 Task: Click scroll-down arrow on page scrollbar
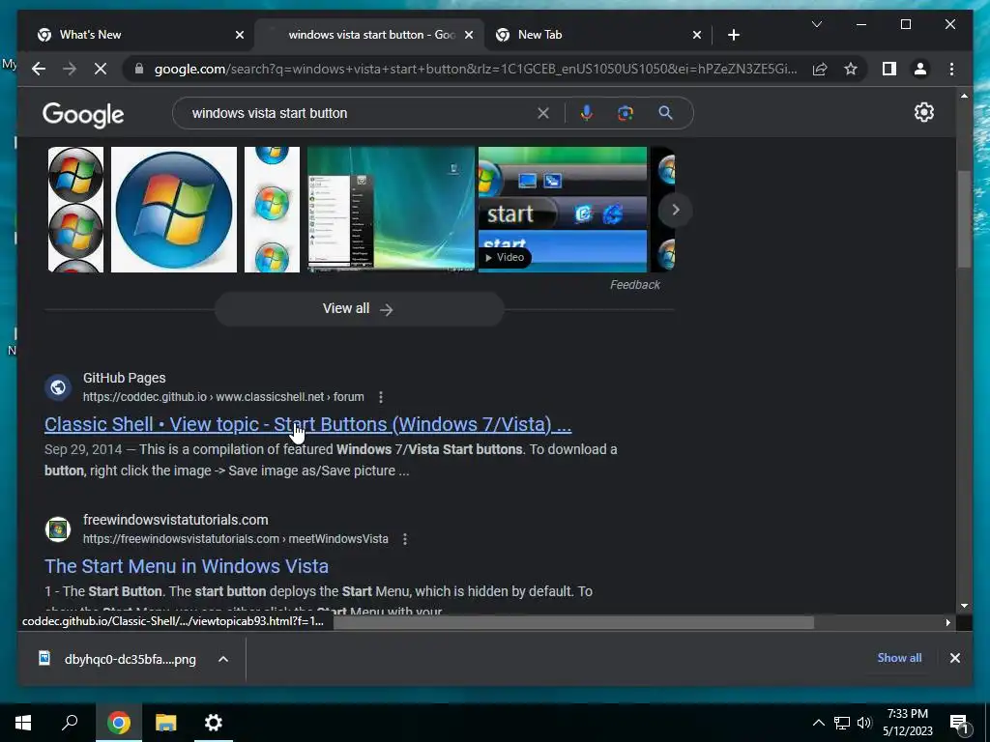pos(964,605)
